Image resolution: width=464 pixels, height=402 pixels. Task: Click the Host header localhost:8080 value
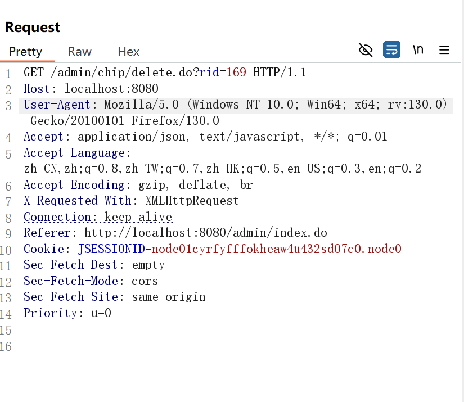111,89
